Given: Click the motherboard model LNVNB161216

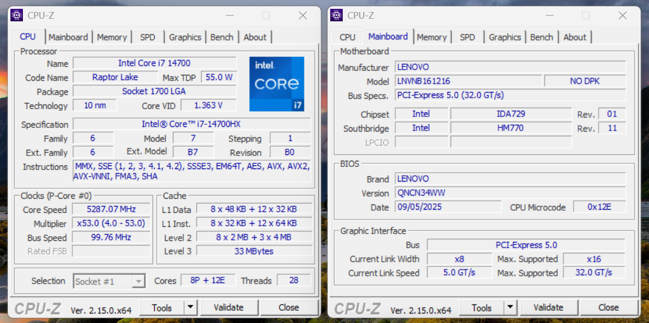Looking at the screenshot, I should pos(468,81).
